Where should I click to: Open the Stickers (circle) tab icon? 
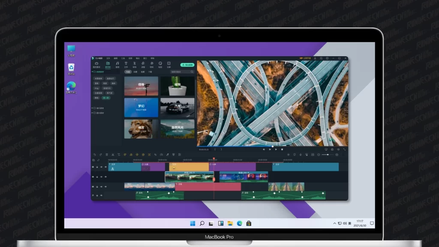point(160,64)
